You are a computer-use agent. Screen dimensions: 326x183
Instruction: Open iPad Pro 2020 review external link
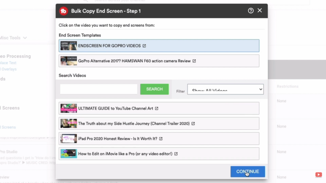point(161,139)
